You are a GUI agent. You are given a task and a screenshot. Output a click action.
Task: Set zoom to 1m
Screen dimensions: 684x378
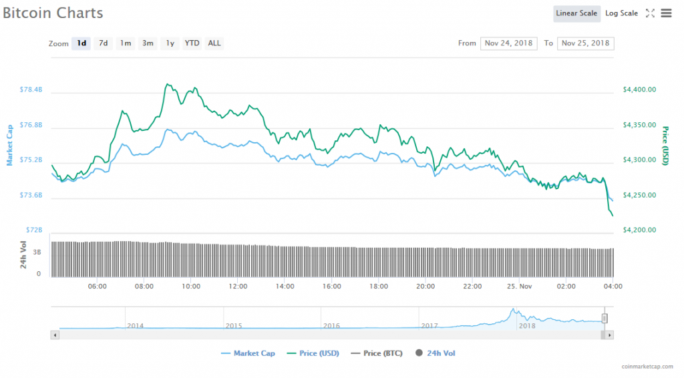click(125, 43)
